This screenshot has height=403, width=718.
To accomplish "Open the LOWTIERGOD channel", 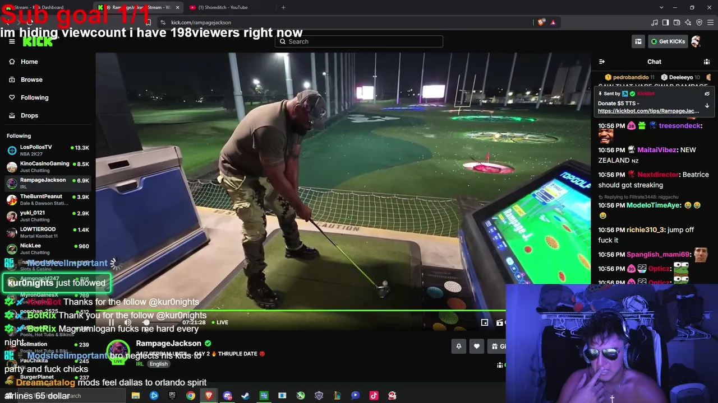I will (48, 232).
